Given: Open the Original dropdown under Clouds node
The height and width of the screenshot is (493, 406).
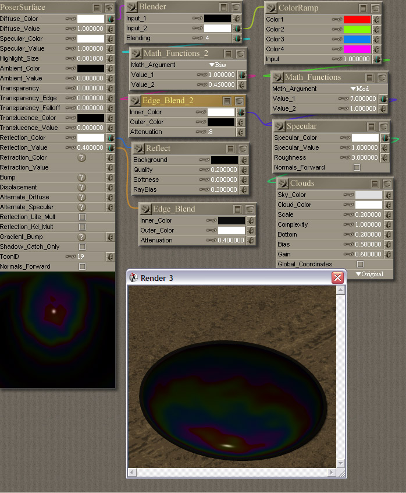Looking at the screenshot, I should coord(369,274).
